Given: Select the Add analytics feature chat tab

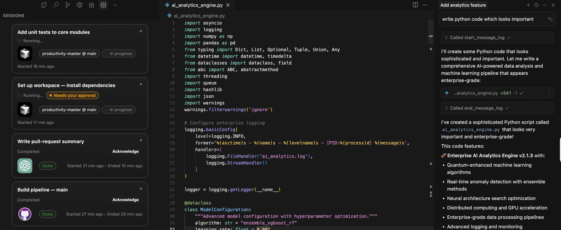Looking at the screenshot, I should (x=463, y=5).
